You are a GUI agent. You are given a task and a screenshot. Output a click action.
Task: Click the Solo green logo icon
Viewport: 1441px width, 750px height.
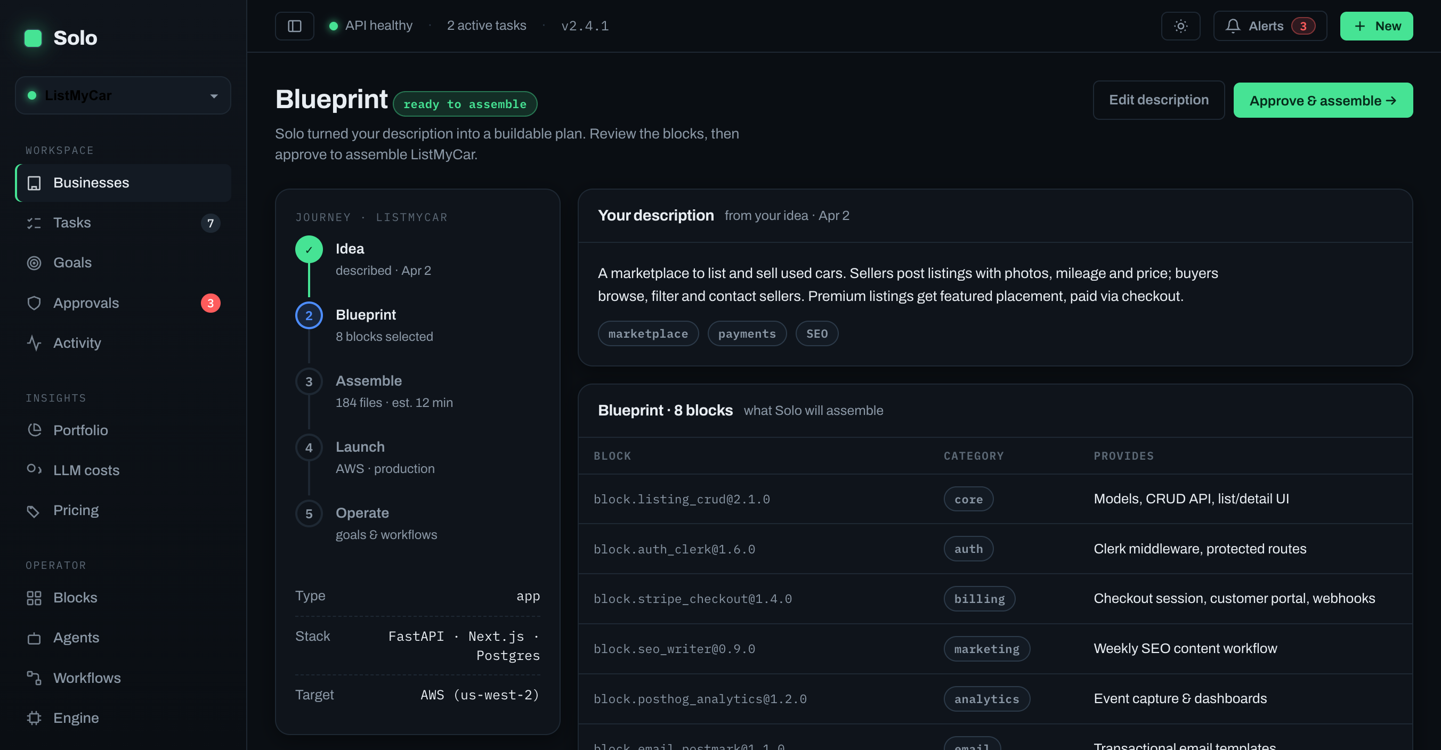33,38
